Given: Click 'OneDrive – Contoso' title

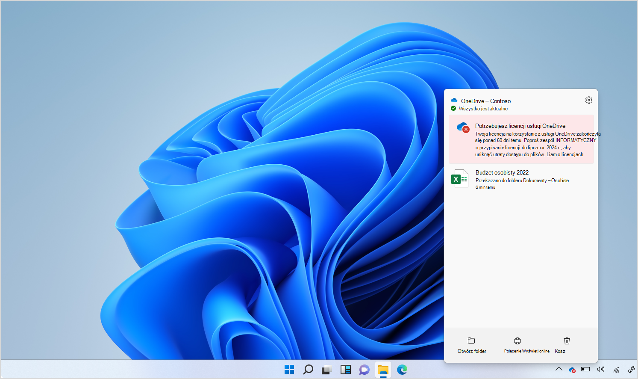Looking at the screenshot, I should click(x=486, y=101).
